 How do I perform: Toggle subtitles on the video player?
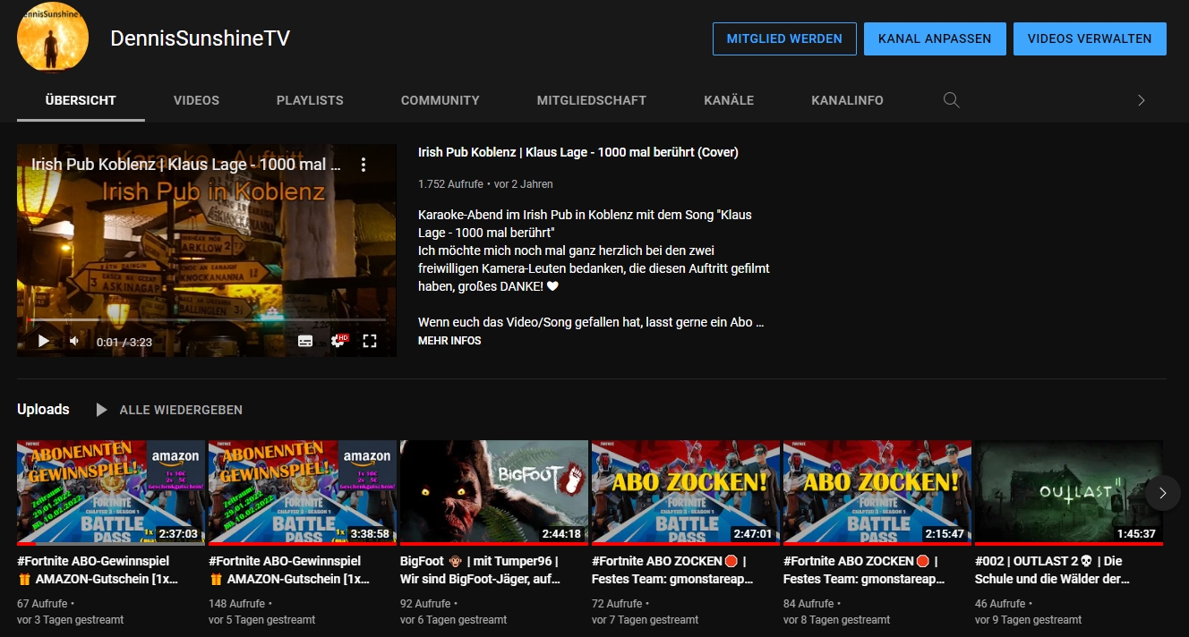tap(305, 341)
